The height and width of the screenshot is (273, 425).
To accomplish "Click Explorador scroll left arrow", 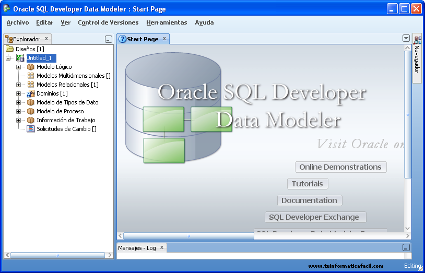I will (7, 255).
